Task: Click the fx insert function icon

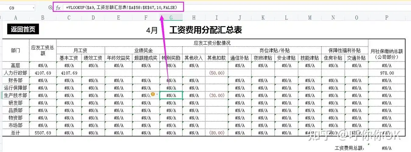Action: coord(58,8)
